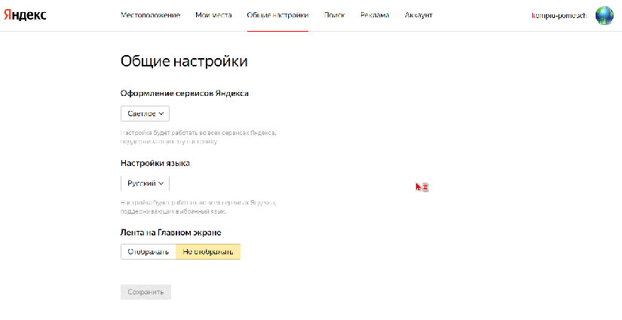This screenshot has width=622, height=320.
Task: Open the Реклама tab
Action: (x=375, y=15)
